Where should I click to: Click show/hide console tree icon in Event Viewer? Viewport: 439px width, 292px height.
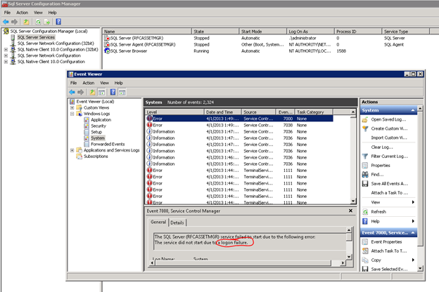pyautogui.click(x=101, y=92)
